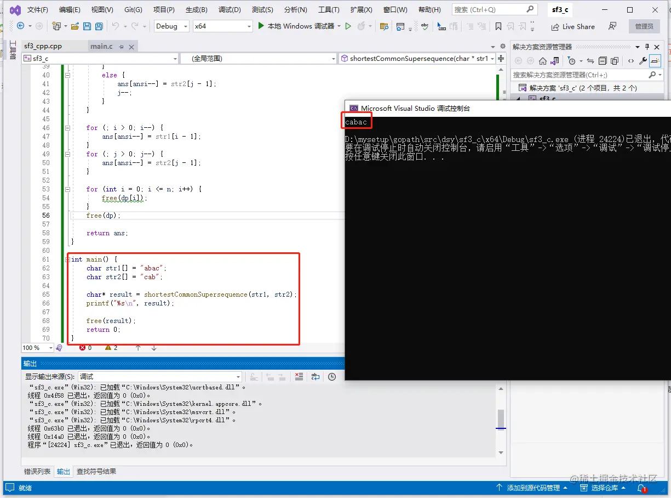Open the sf3_c project scope dropdown
The image size is (671, 498).
click(x=100, y=58)
